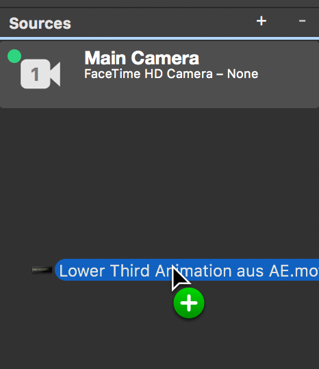Click the small thumbnail of the dragged movie file
Viewport: 319px width, 369px height.
click(42, 270)
